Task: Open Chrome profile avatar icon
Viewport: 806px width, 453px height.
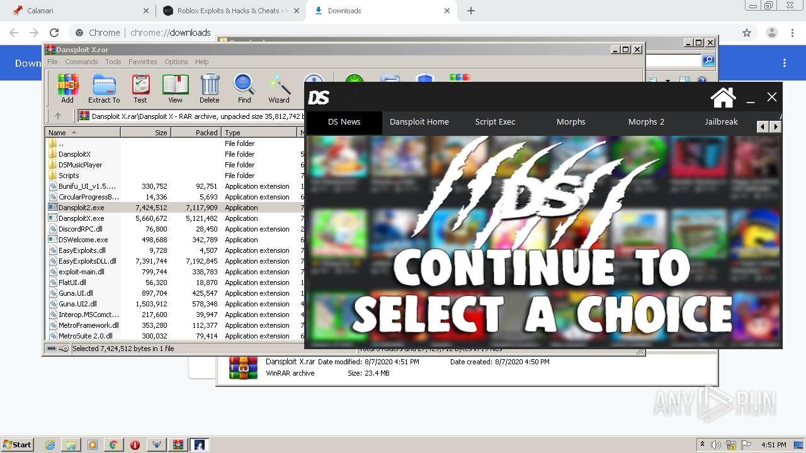Action: coord(772,33)
